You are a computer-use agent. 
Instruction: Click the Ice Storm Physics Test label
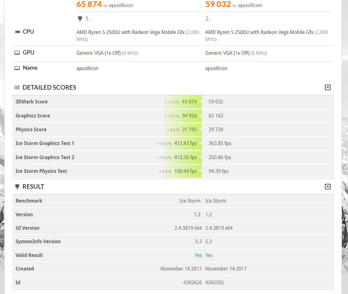[41, 171]
